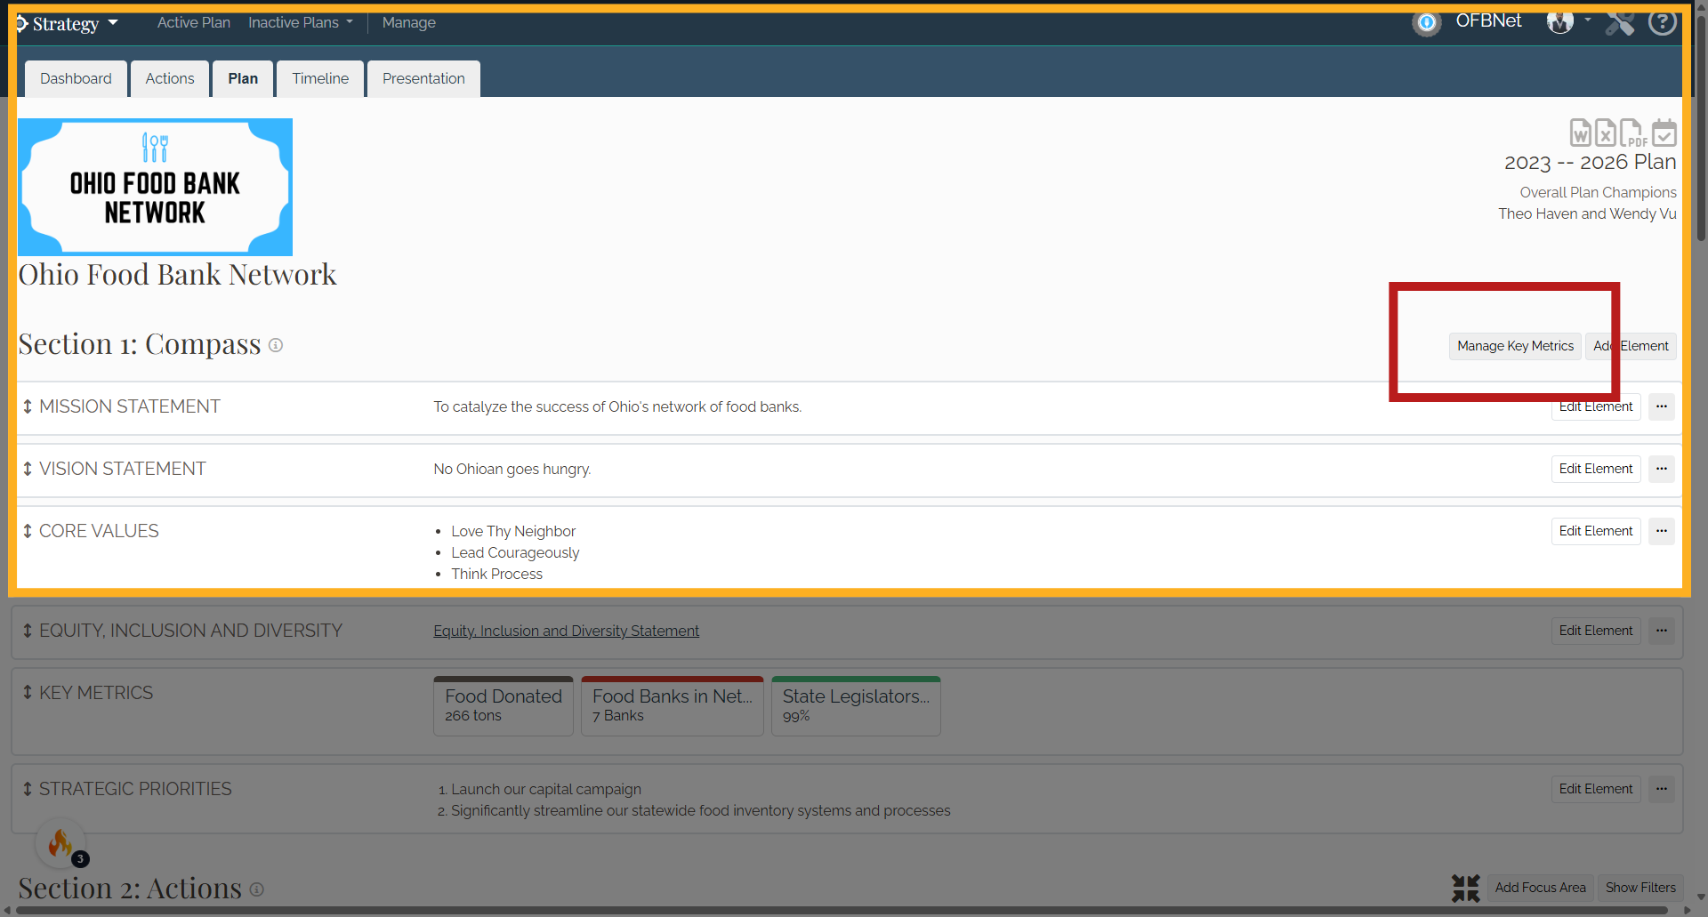
Task: Edit Element for Equity, Inclusion and Diversity
Action: pyautogui.click(x=1596, y=631)
